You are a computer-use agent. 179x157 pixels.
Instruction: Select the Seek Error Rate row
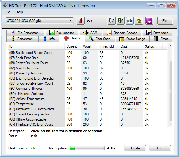pyautogui.click(x=87, y=58)
